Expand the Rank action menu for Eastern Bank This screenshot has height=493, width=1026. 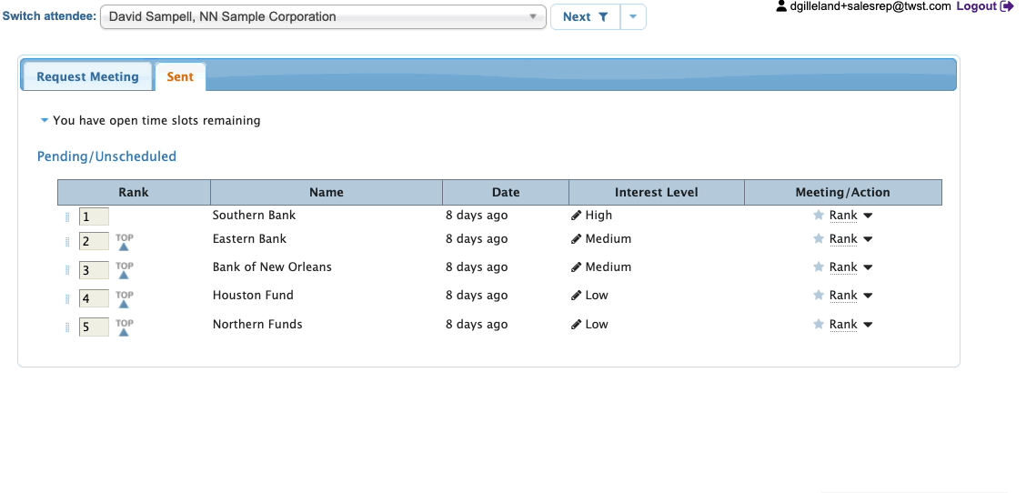[868, 239]
